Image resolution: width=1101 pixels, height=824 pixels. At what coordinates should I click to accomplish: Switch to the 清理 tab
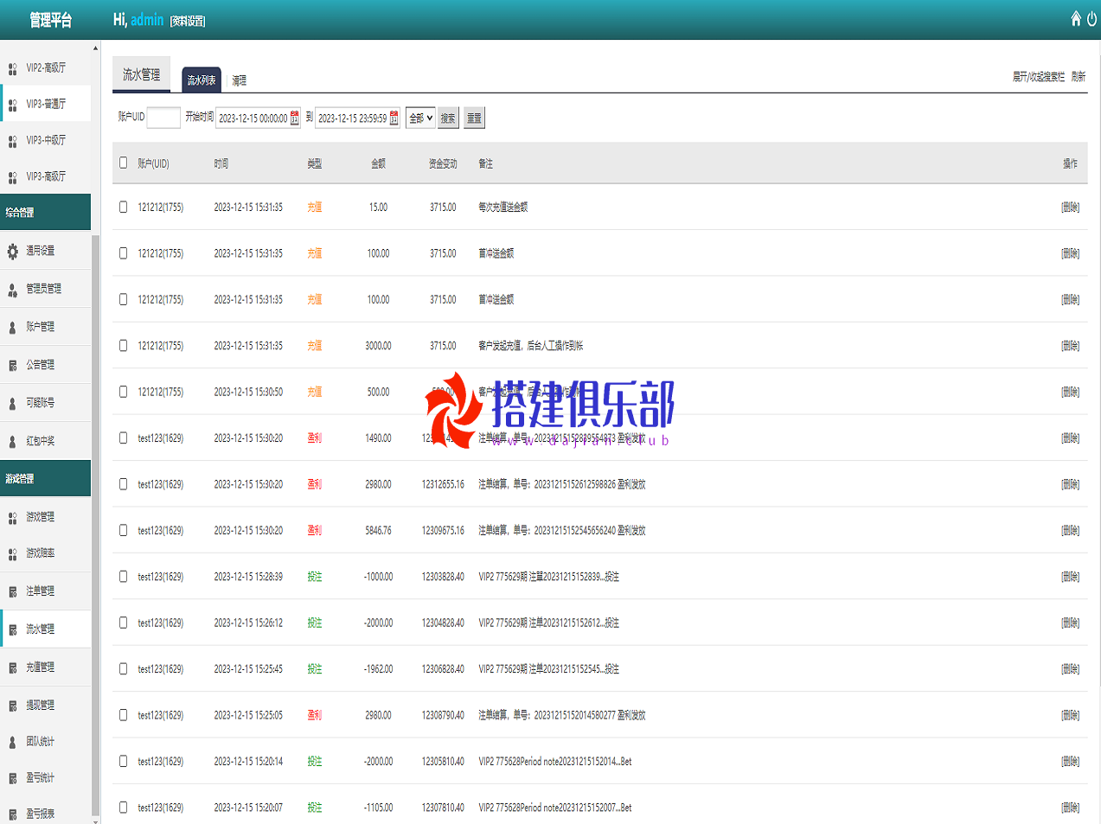pyautogui.click(x=240, y=80)
